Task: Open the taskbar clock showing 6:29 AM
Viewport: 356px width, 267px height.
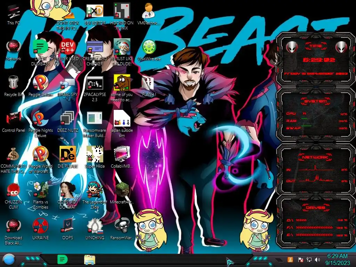Action: coord(337,259)
